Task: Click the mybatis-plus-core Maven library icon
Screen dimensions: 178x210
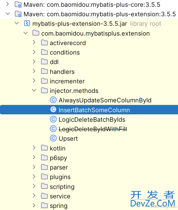Action: pos(18,4)
